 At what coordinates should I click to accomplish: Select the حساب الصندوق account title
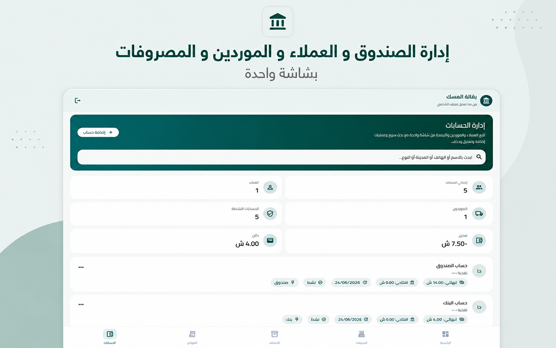tap(452, 265)
